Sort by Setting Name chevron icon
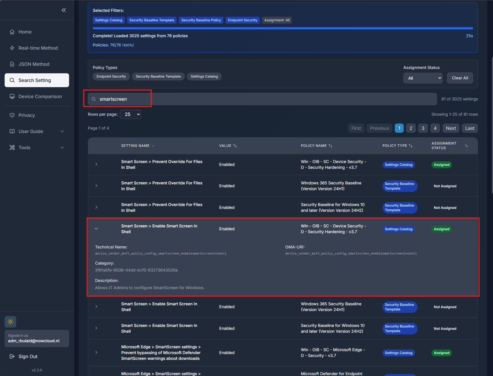The image size is (493, 376). coord(153,146)
